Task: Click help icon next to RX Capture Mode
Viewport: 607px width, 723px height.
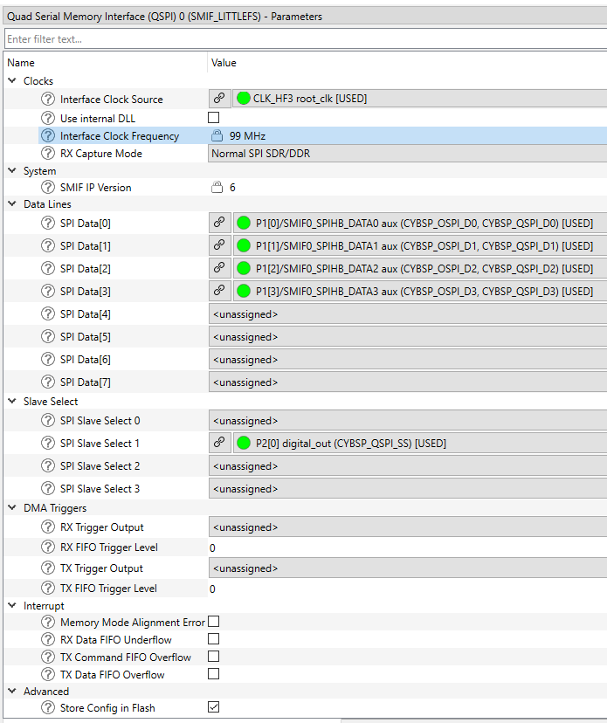Action: tap(48, 154)
